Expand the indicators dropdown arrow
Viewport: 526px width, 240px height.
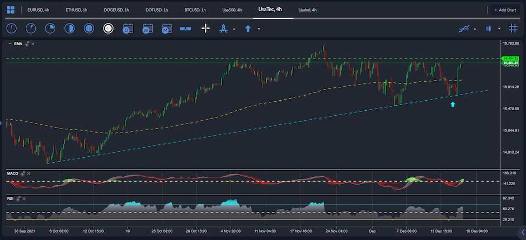click(475, 29)
